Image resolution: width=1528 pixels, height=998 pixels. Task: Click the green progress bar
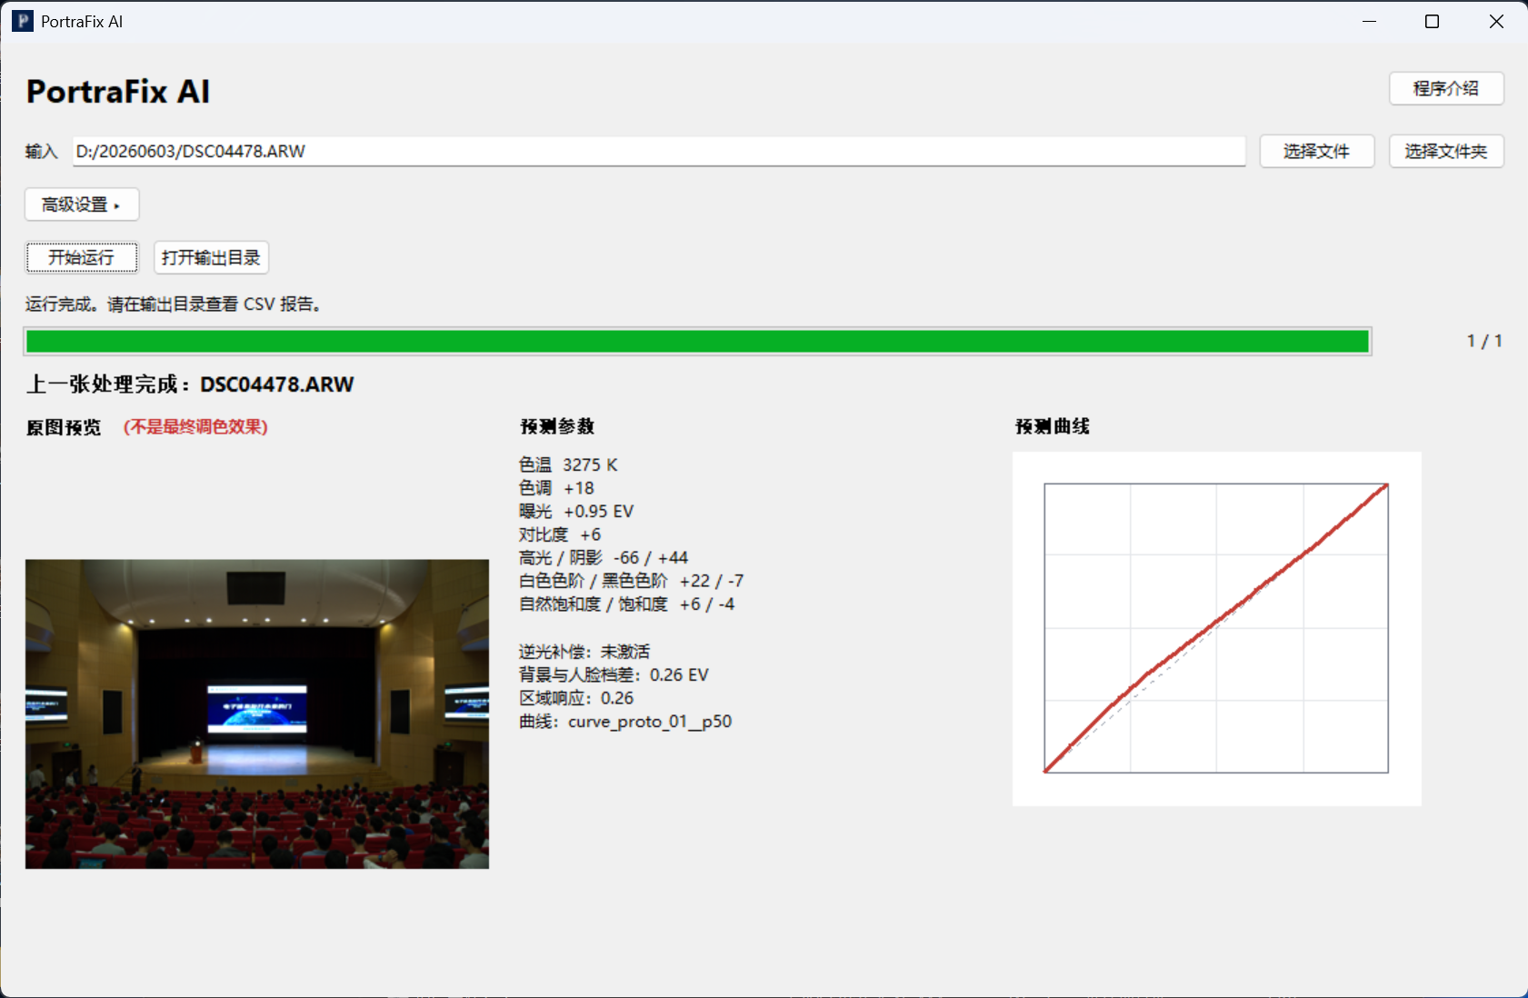tap(697, 342)
